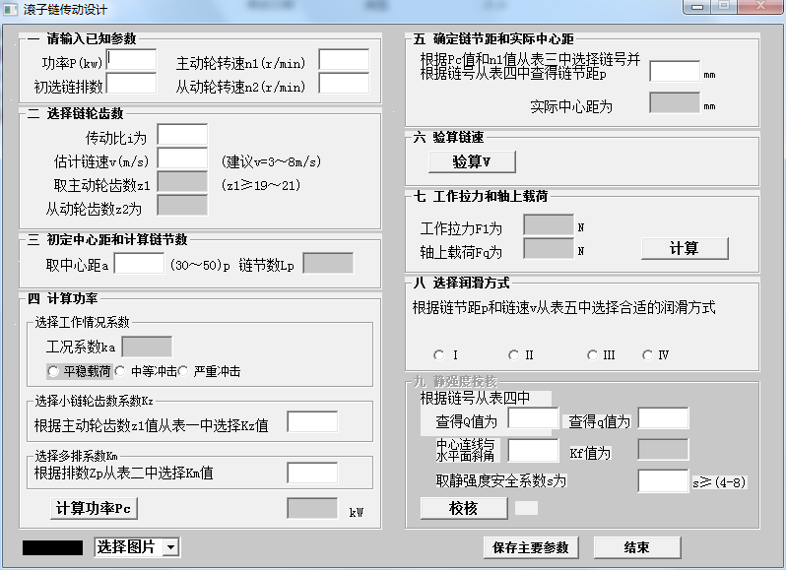Image resolution: width=786 pixels, height=570 pixels.
Task: Click the 工况系数ka field
Action: (148, 347)
